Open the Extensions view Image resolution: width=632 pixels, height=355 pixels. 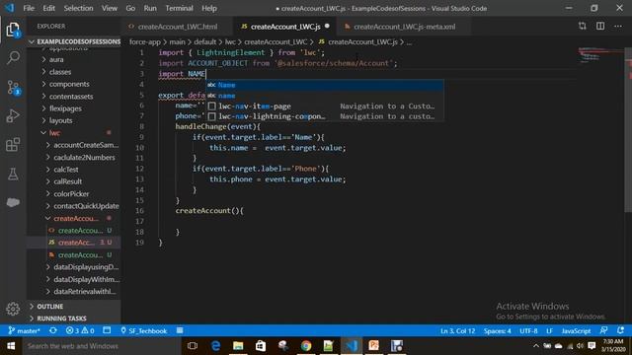[13, 145]
